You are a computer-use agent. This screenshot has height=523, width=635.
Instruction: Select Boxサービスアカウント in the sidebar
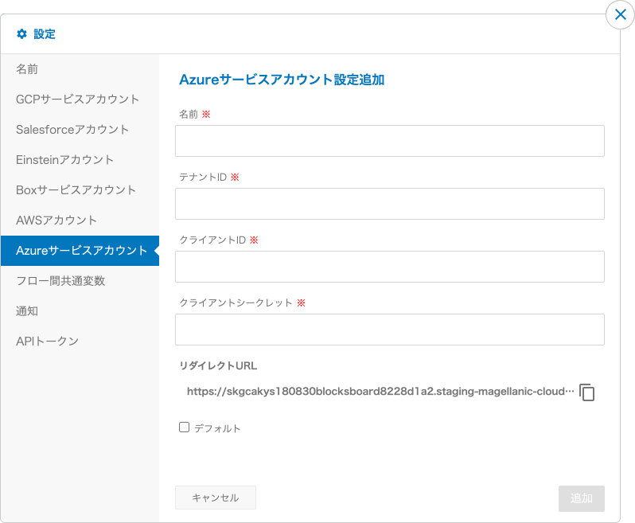(80, 190)
